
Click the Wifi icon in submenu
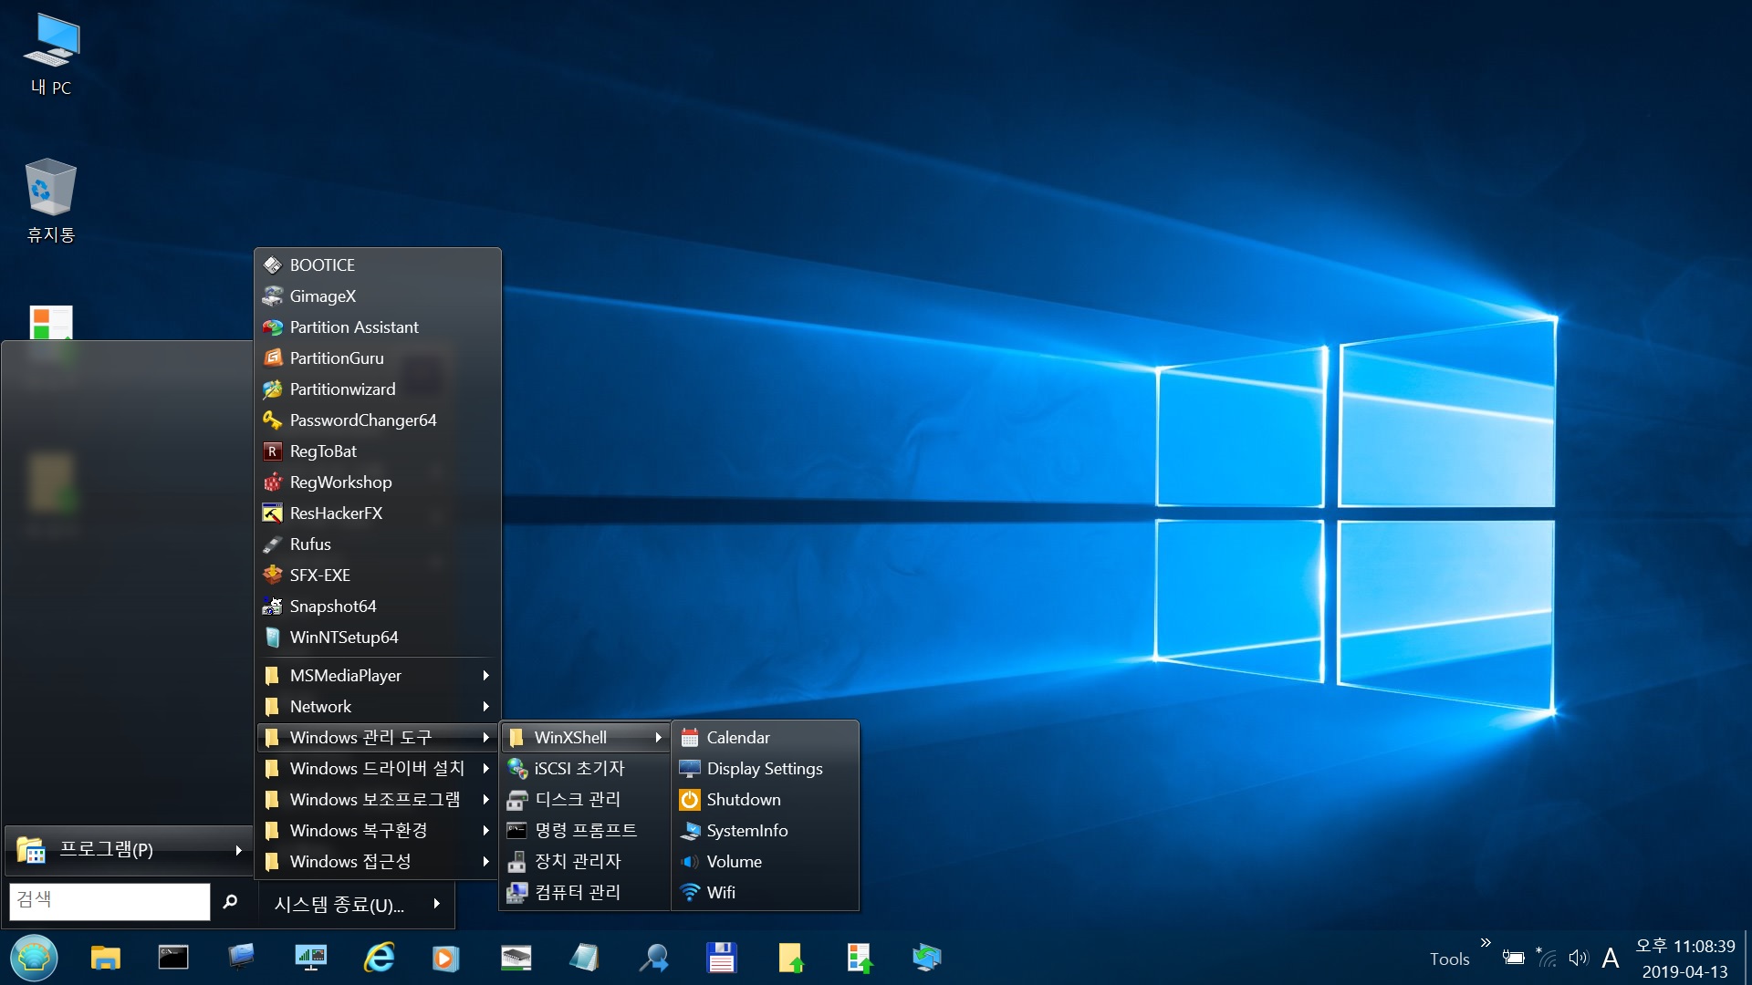pyautogui.click(x=690, y=892)
